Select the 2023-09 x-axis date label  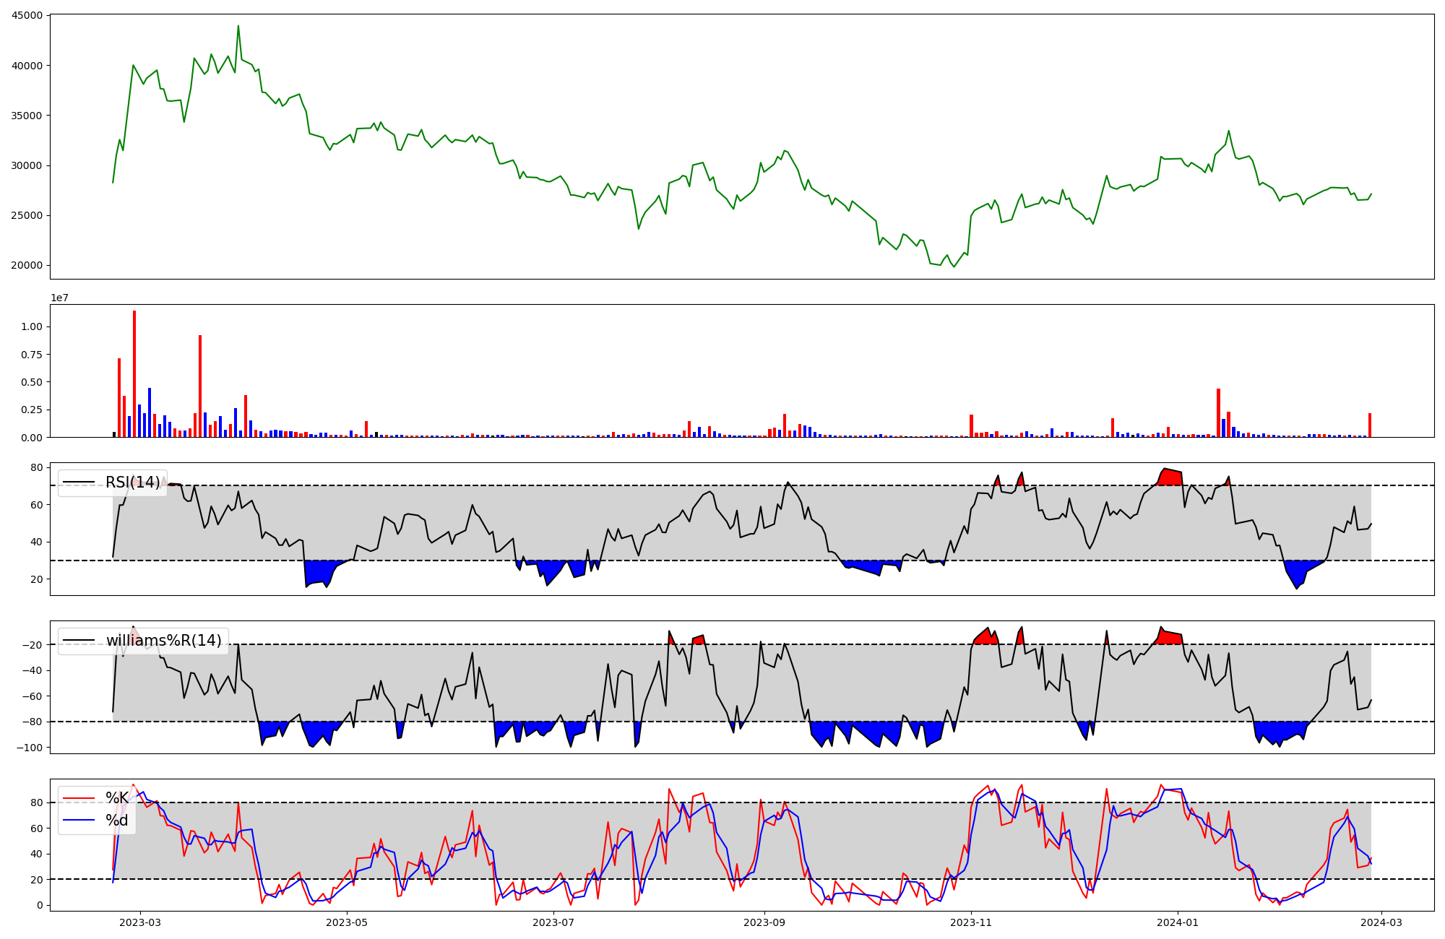pos(764,922)
